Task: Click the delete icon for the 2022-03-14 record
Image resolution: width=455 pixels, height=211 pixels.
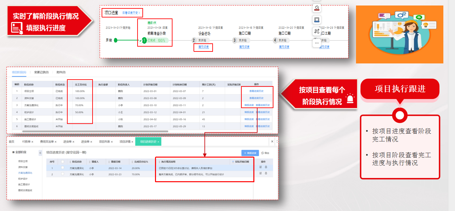Action: pos(266,167)
